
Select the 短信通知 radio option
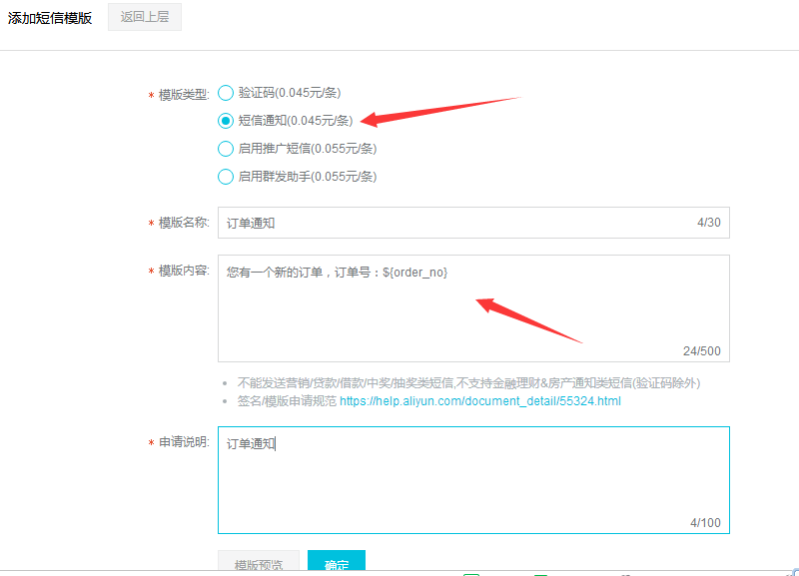(226, 121)
